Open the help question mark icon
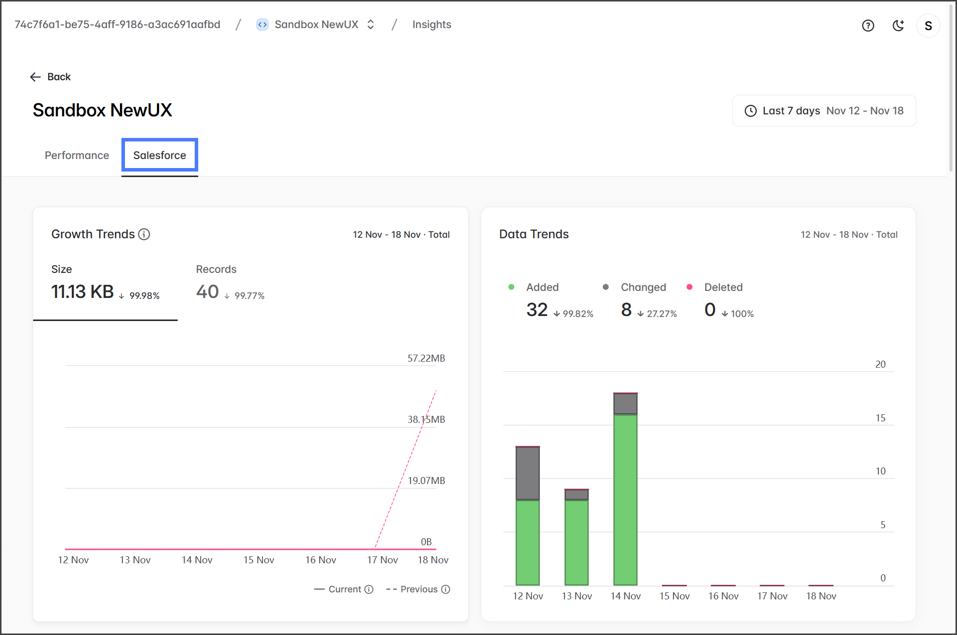The width and height of the screenshot is (957, 635). [868, 26]
